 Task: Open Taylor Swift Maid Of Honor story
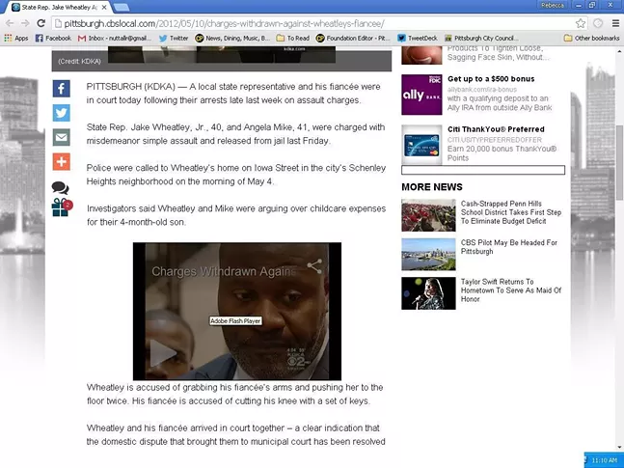coord(511,290)
